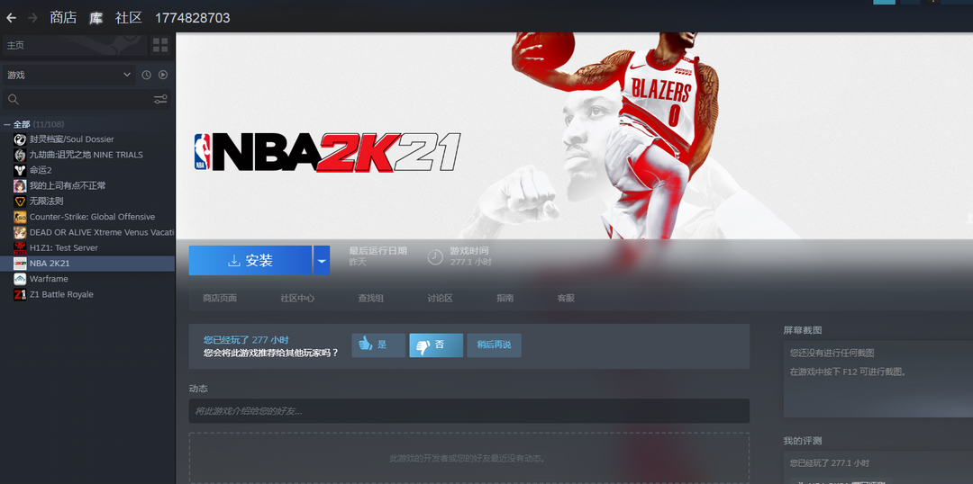
Task: Open the 商店 store menu
Action: tap(63, 18)
